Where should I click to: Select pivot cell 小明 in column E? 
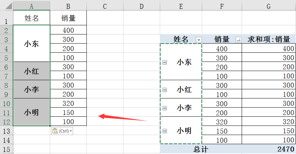point(181,130)
